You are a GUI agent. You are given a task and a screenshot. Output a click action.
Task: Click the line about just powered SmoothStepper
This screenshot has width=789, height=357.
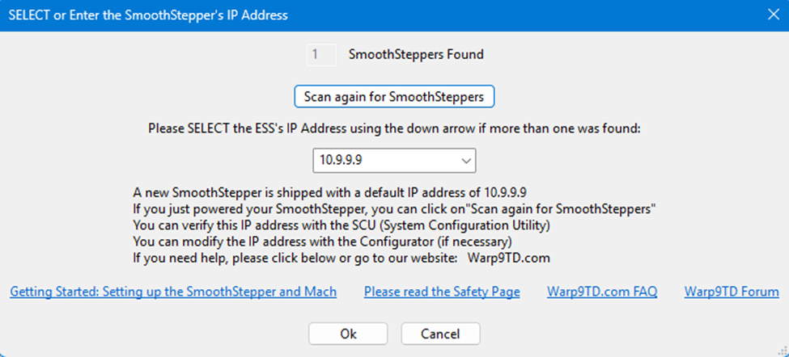coord(393,208)
